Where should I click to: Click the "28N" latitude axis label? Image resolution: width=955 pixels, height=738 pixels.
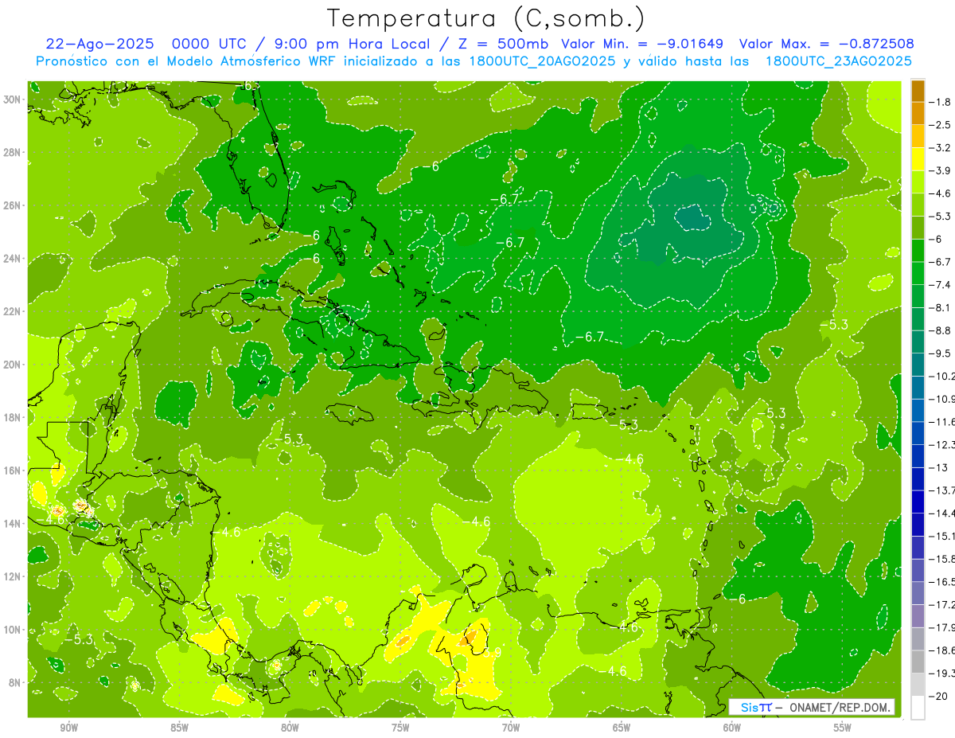tap(13, 152)
